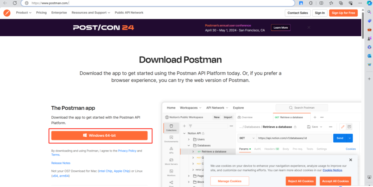Close the cookie notice popup
Screen dimensions: 373x187
click(x=350, y=160)
